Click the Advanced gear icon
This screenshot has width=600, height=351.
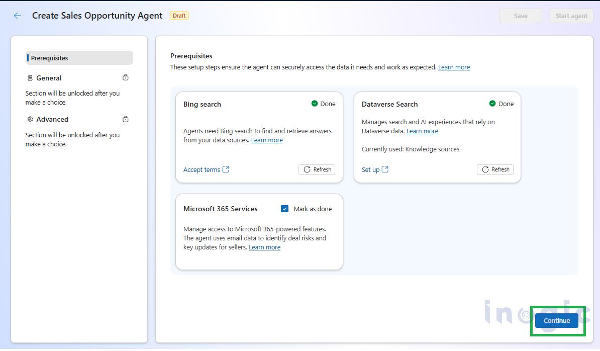30,119
